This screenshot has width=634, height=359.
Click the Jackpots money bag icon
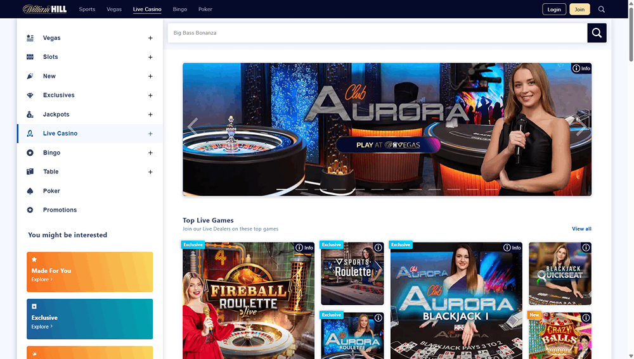[x=30, y=114]
